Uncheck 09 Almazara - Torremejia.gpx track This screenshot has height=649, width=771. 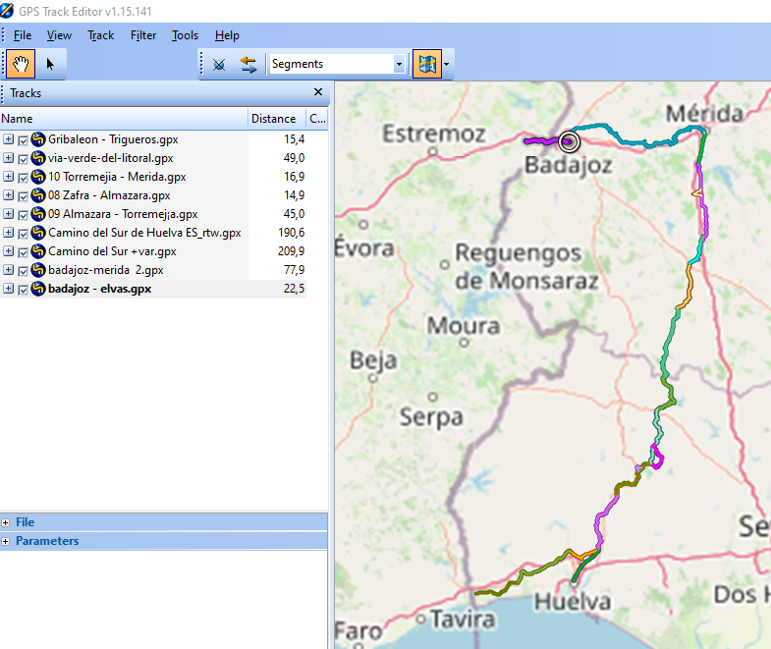(23, 215)
